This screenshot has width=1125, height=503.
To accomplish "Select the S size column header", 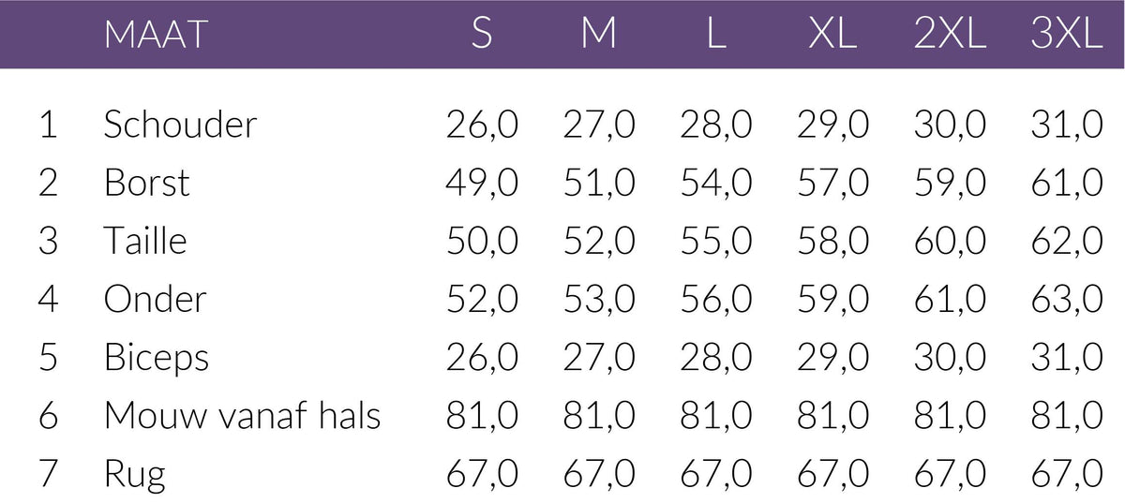I will 481,36.
